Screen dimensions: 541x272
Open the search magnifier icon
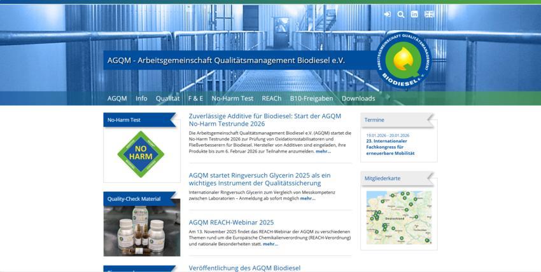[x=400, y=15]
